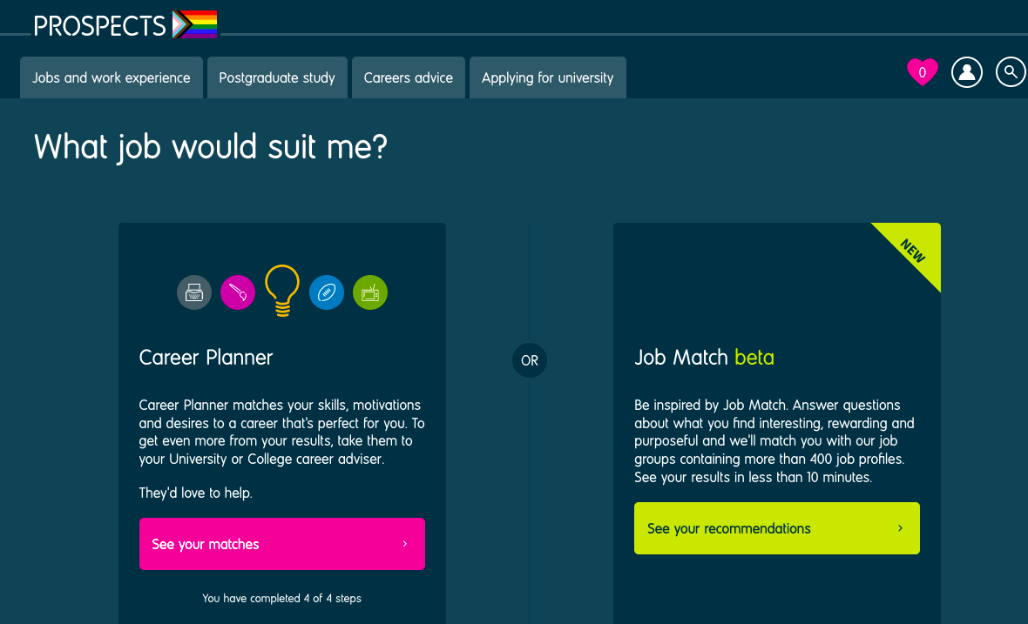Click the See your recommendations button
1028x624 pixels.
coord(777,528)
